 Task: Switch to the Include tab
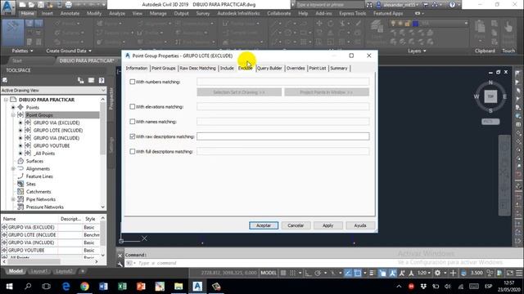(227, 68)
